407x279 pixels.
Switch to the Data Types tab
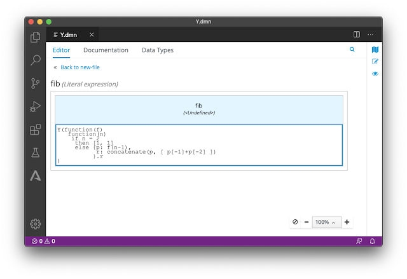(158, 50)
